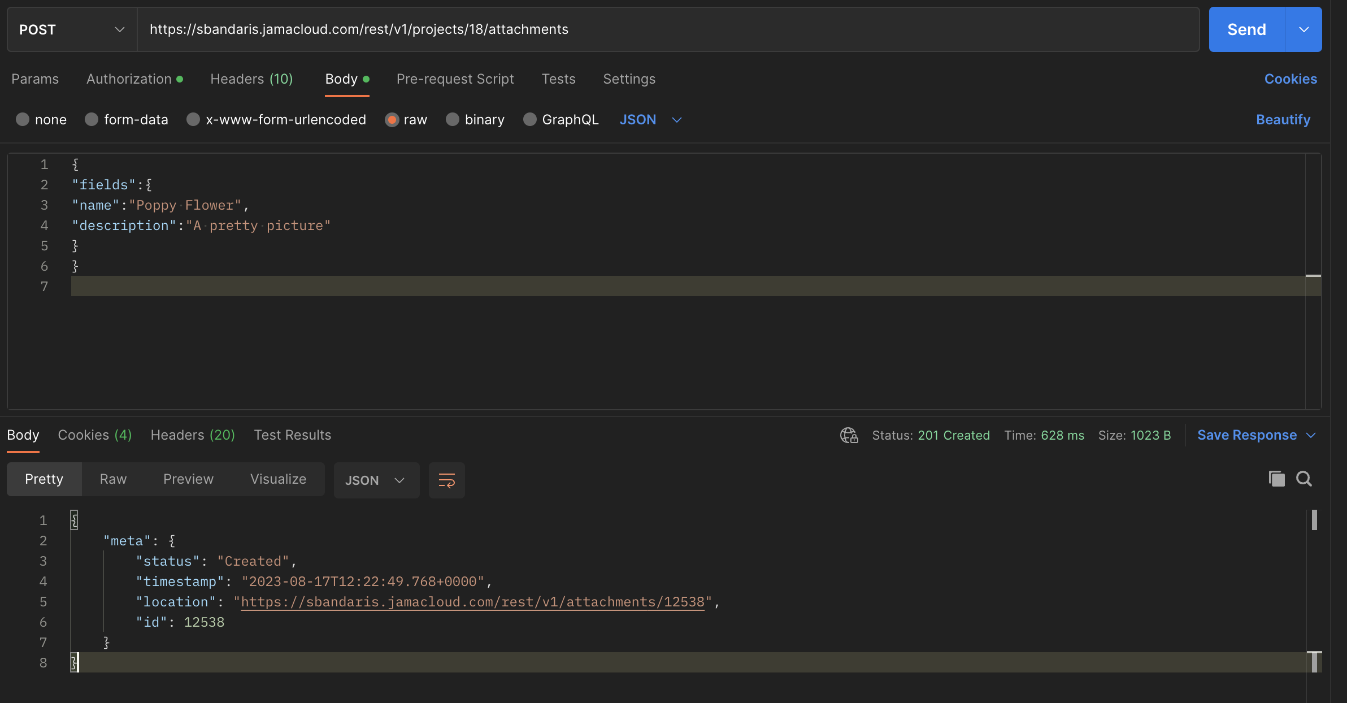The image size is (1347, 703).
Task: Click the "meta" key in response
Action: point(127,541)
